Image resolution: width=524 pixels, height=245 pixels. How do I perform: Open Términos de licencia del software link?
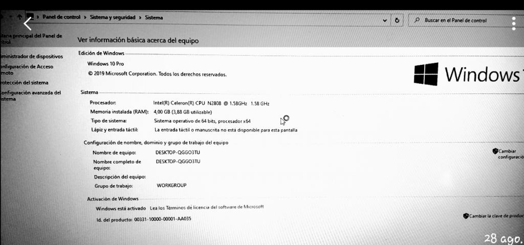pos(207,207)
